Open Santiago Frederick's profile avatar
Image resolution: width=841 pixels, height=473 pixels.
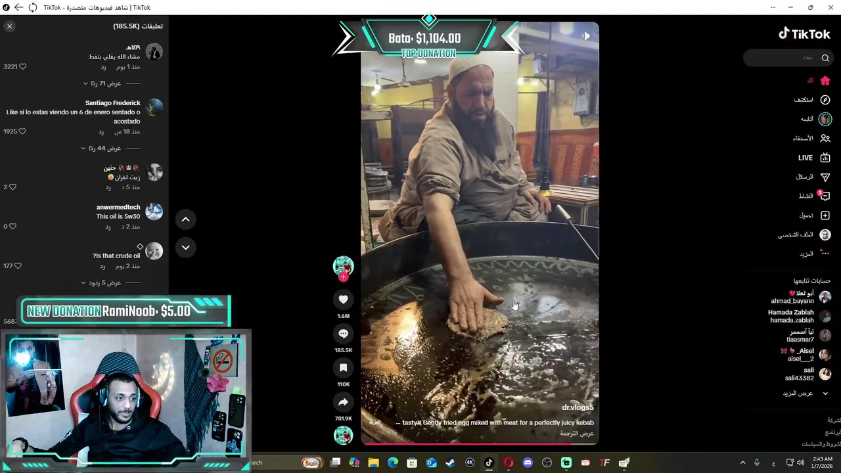coord(154,108)
